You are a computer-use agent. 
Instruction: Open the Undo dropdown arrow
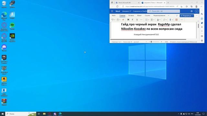(x=114, y=20)
